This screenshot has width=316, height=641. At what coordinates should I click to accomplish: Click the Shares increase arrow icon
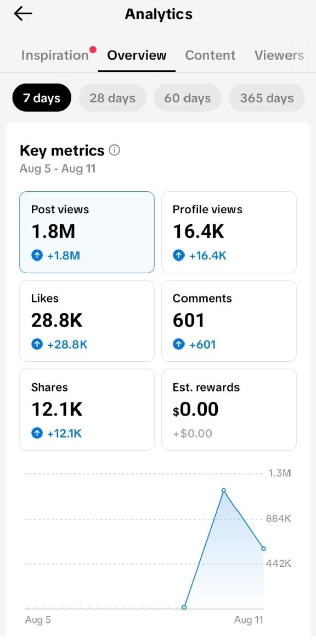(37, 433)
